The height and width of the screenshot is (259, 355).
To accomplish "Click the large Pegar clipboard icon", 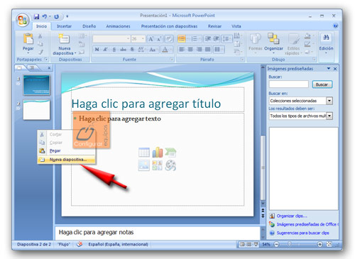I will click(x=28, y=39).
